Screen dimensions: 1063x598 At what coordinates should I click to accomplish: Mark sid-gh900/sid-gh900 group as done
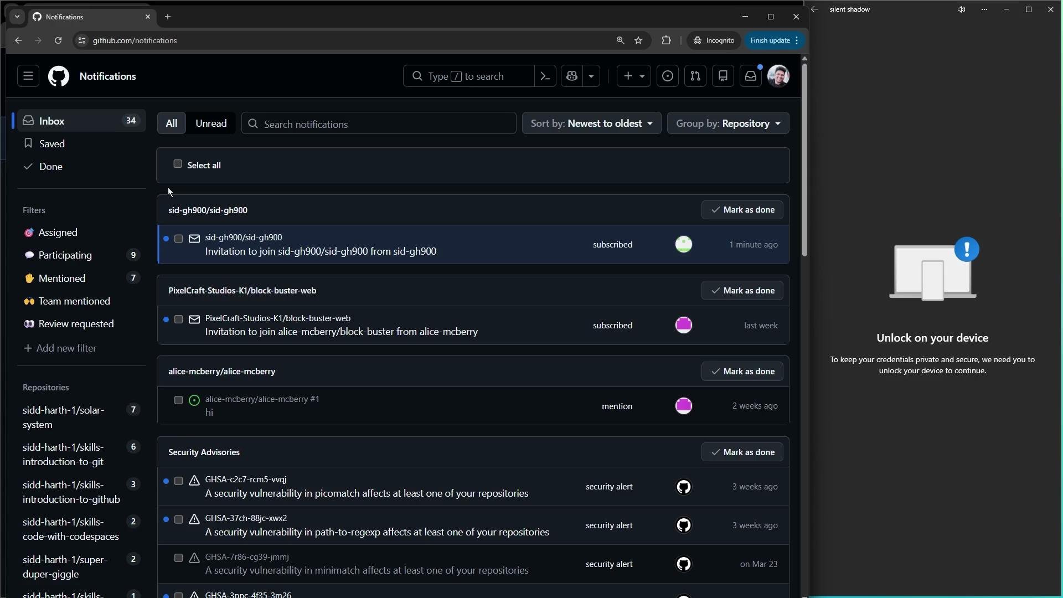tap(742, 210)
